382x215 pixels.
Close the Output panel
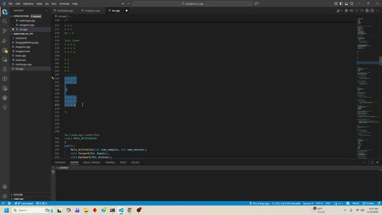(x=377, y=162)
